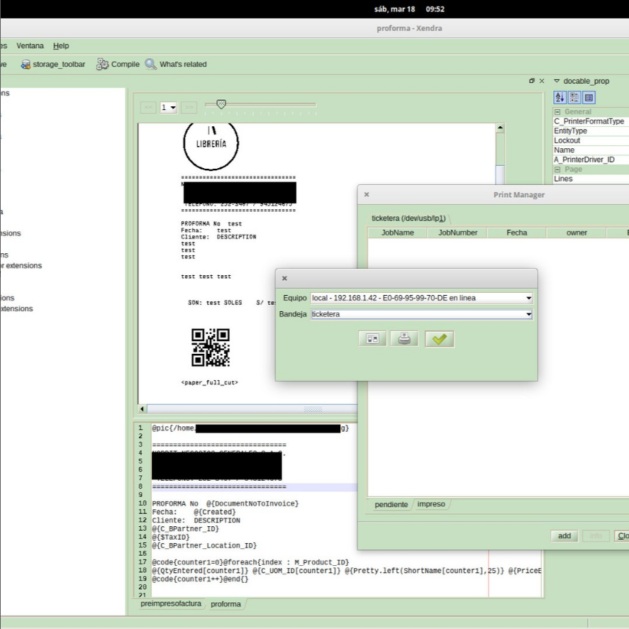Open the Equipo dropdown
Image resolution: width=629 pixels, height=629 pixels.
(528, 298)
